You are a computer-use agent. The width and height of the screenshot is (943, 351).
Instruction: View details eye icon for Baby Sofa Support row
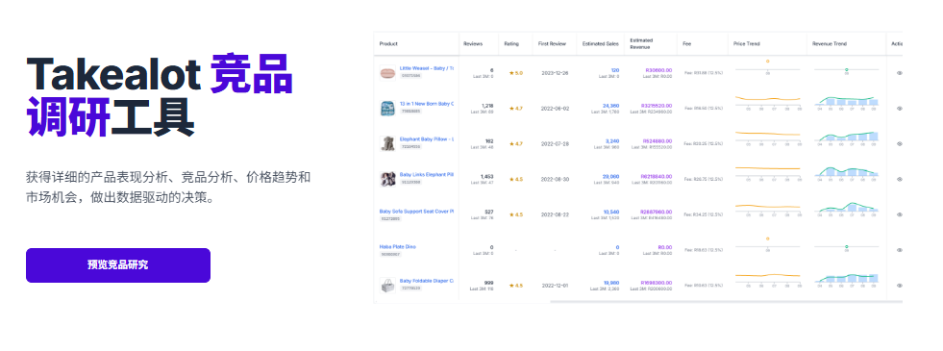tap(900, 214)
